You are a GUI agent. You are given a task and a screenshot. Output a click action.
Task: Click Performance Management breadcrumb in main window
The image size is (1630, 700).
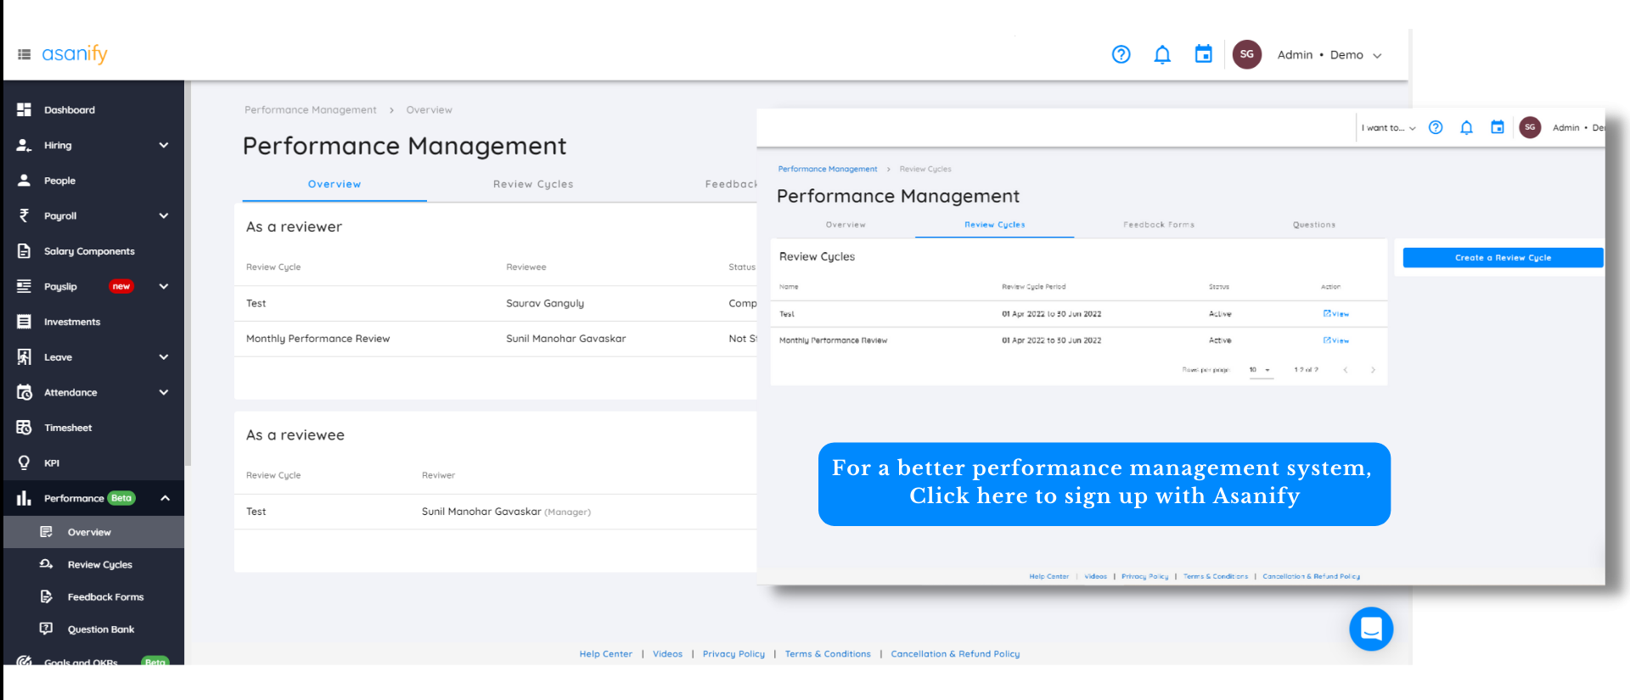(x=311, y=110)
